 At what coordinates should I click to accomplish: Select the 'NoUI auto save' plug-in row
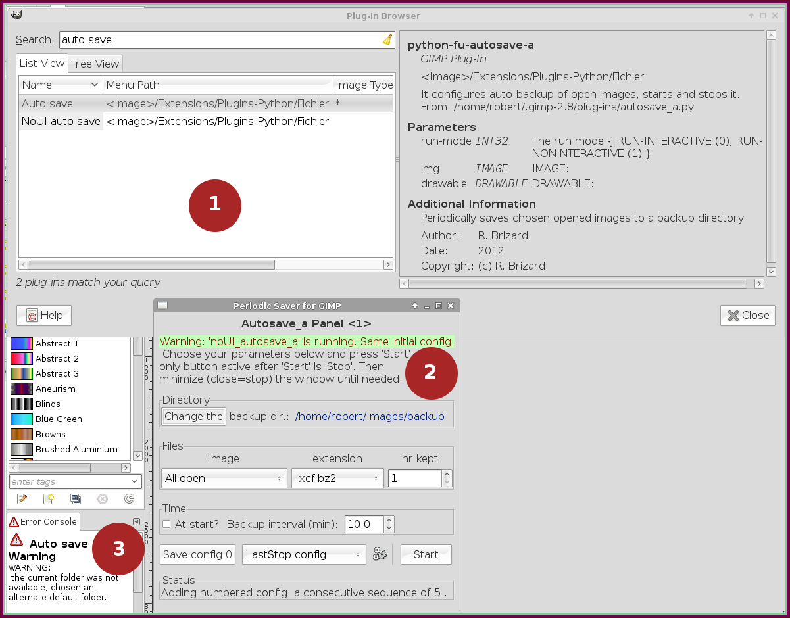coord(206,121)
